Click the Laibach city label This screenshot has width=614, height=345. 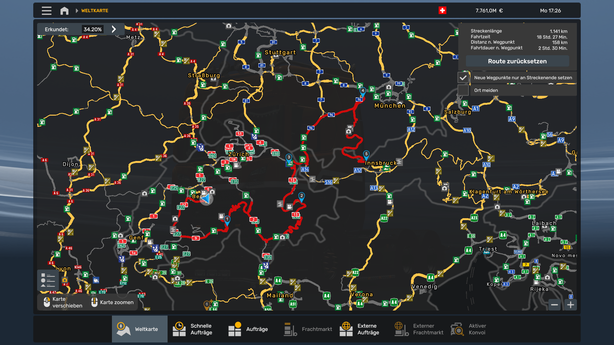point(544,223)
